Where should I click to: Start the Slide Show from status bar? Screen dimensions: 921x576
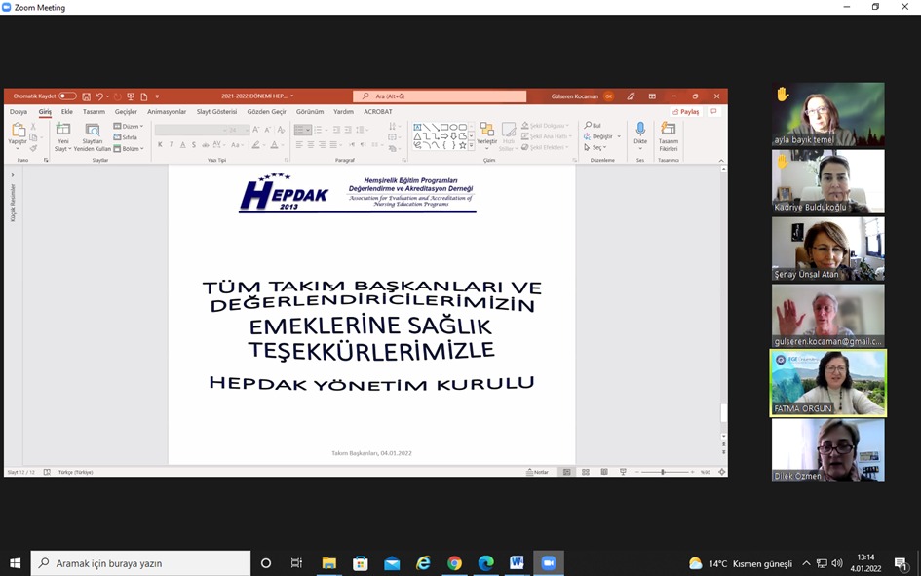point(621,471)
